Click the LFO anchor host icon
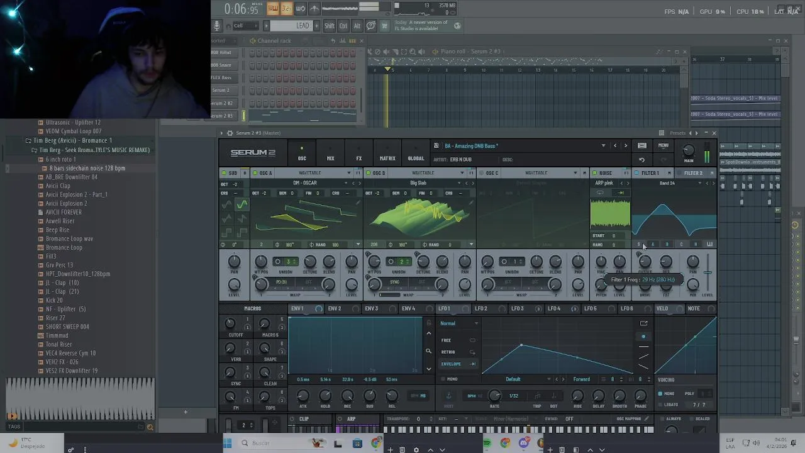 (x=448, y=396)
